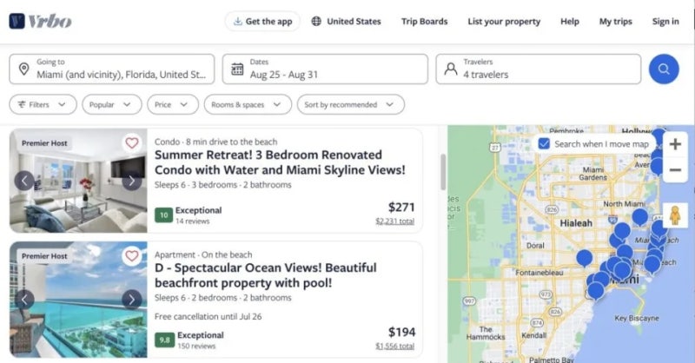Click the Get the app button
The height and width of the screenshot is (363, 695).
[x=261, y=22]
